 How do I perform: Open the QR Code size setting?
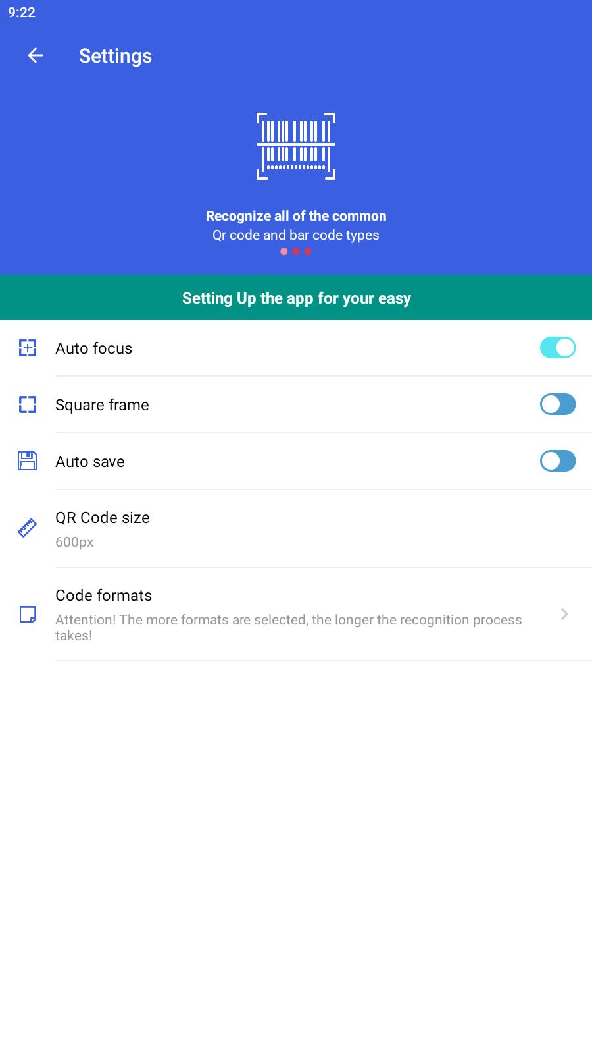click(x=296, y=528)
